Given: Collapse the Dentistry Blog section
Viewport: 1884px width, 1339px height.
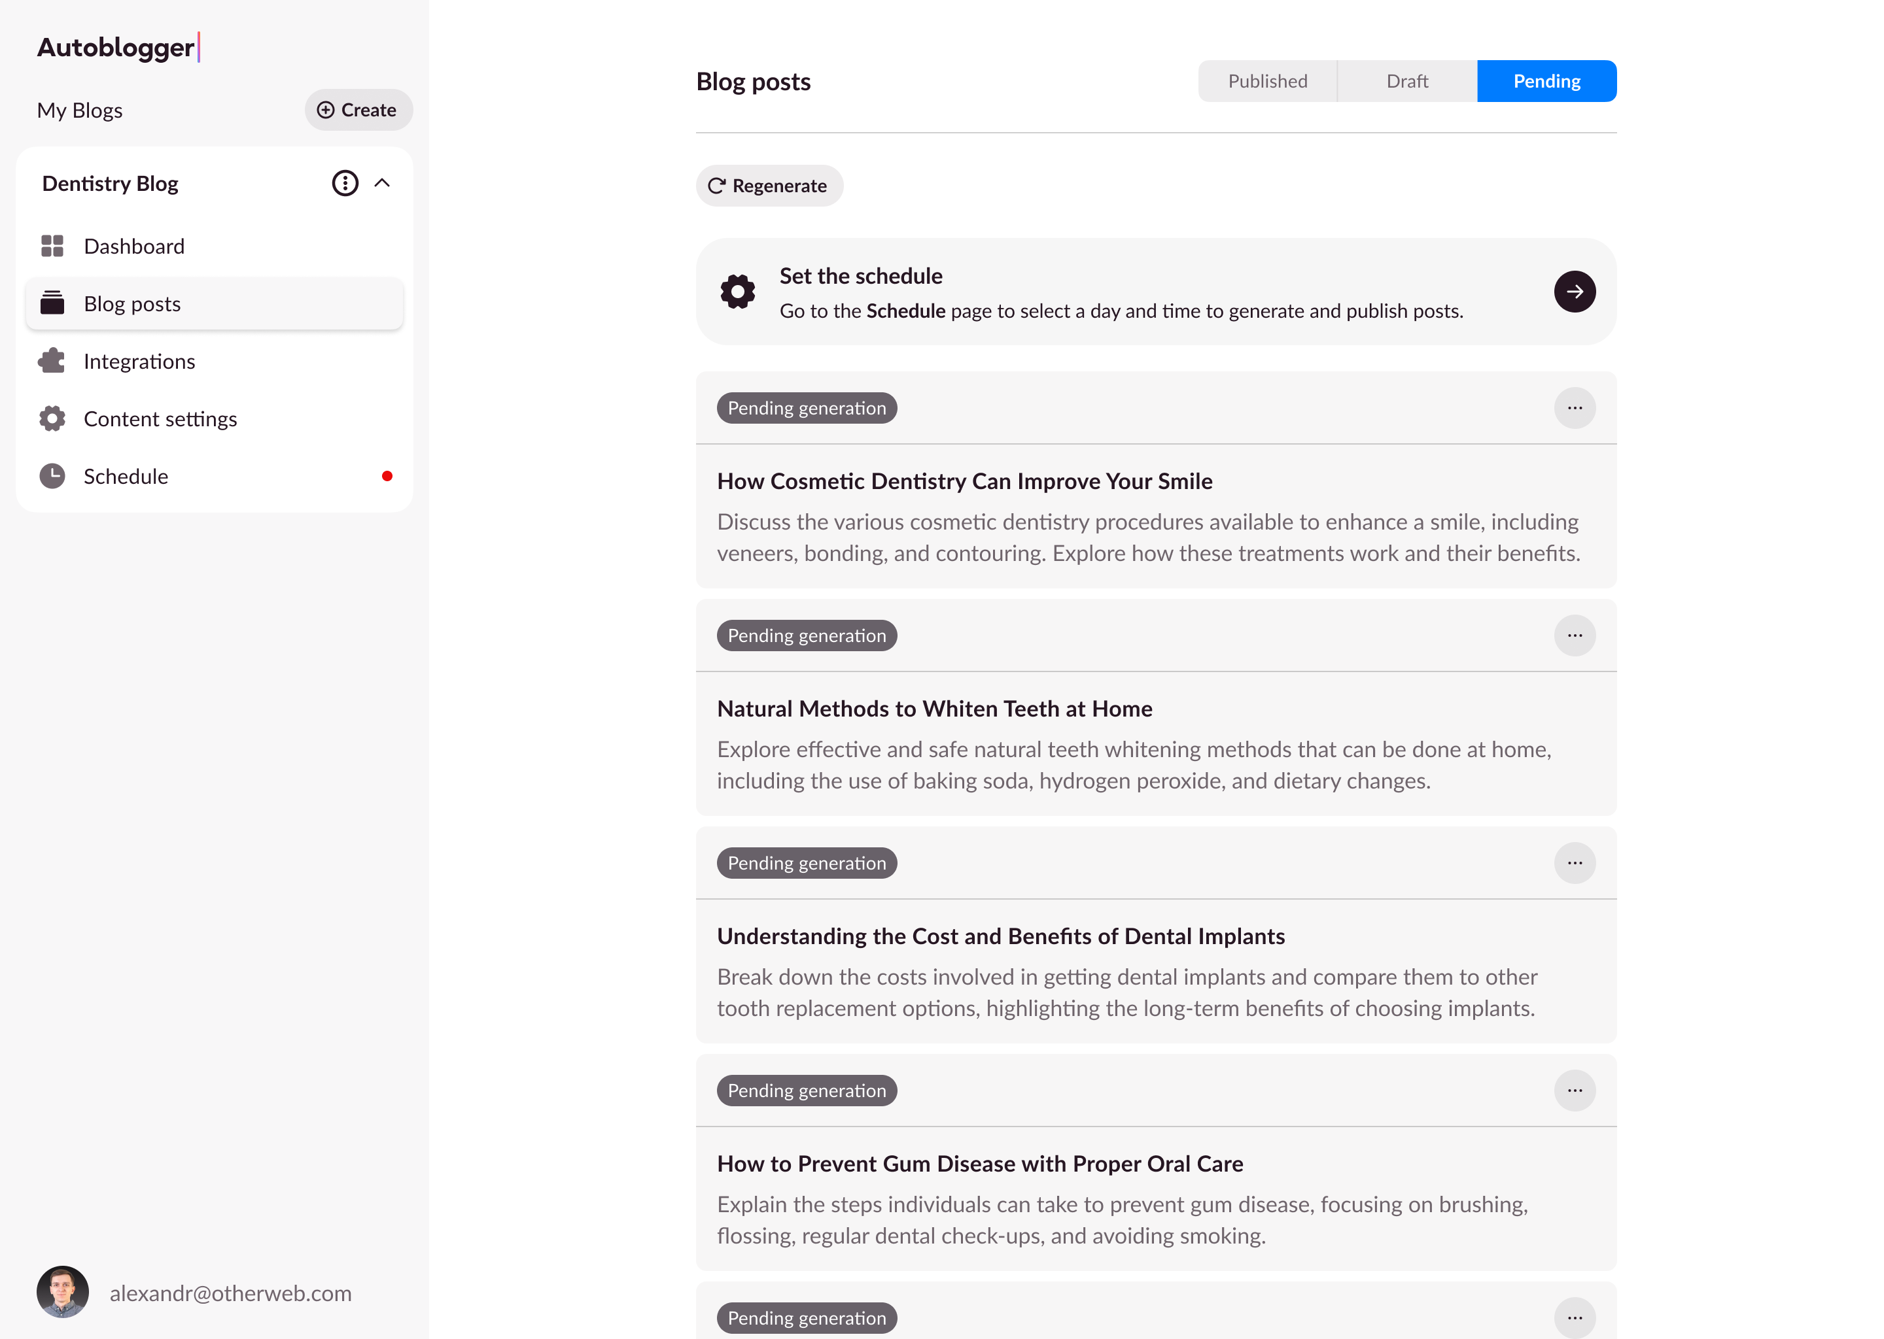Looking at the screenshot, I should pyautogui.click(x=382, y=183).
